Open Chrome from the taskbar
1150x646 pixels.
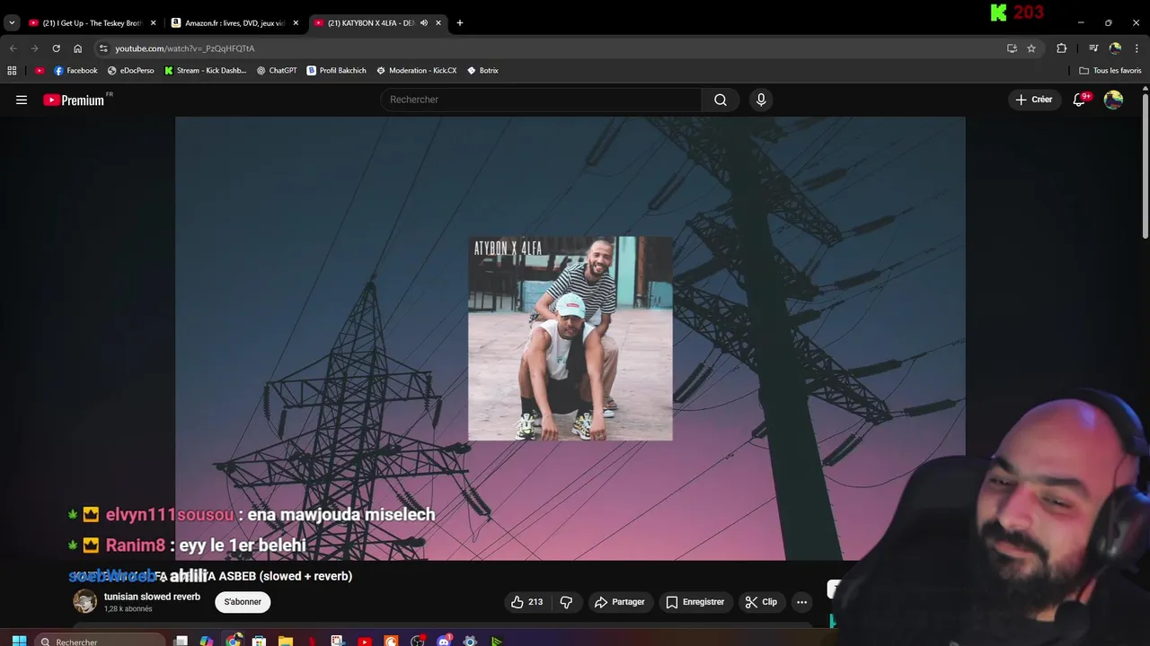tap(234, 641)
